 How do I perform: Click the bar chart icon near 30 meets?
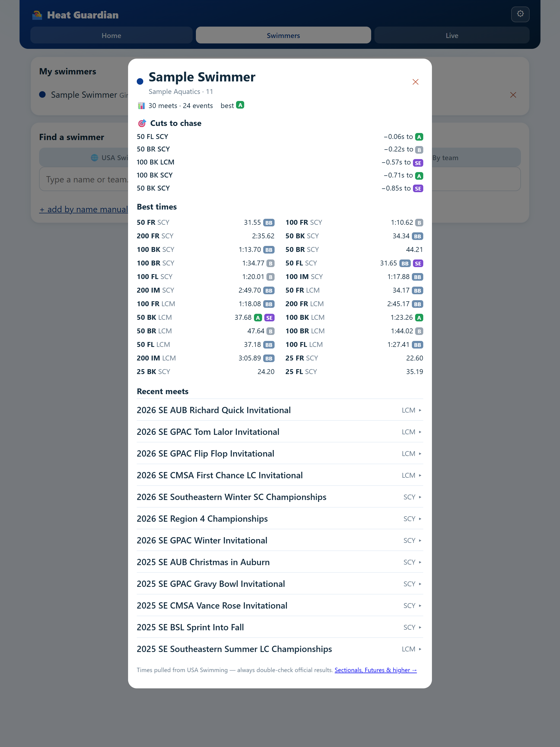point(141,106)
